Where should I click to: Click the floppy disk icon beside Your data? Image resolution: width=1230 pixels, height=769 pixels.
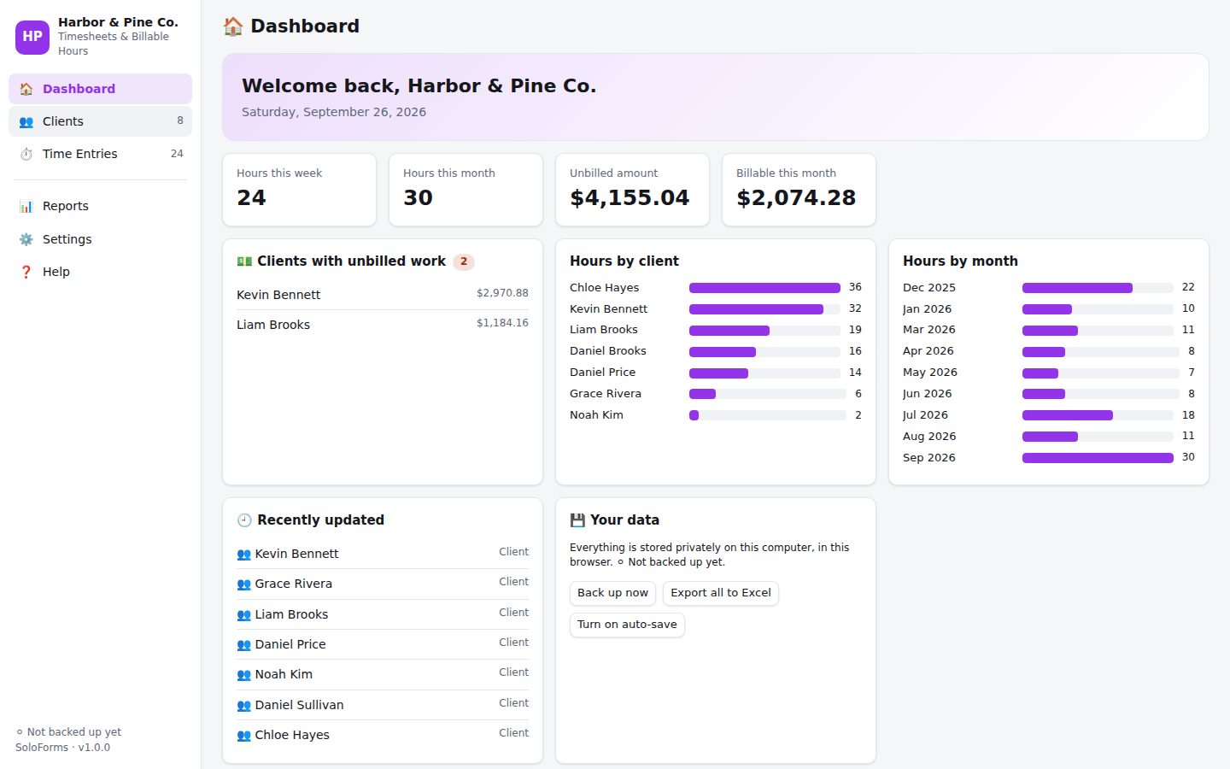click(577, 520)
